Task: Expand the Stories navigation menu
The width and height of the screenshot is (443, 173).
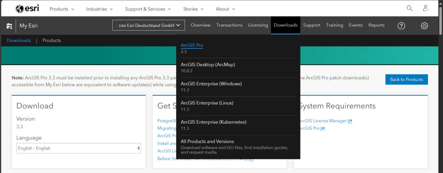Action: tap(193, 9)
